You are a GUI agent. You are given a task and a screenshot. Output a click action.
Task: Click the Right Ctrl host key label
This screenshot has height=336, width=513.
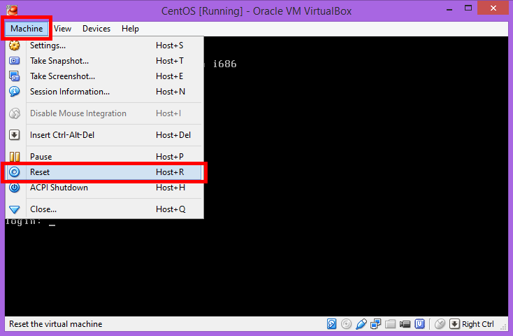pos(477,324)
